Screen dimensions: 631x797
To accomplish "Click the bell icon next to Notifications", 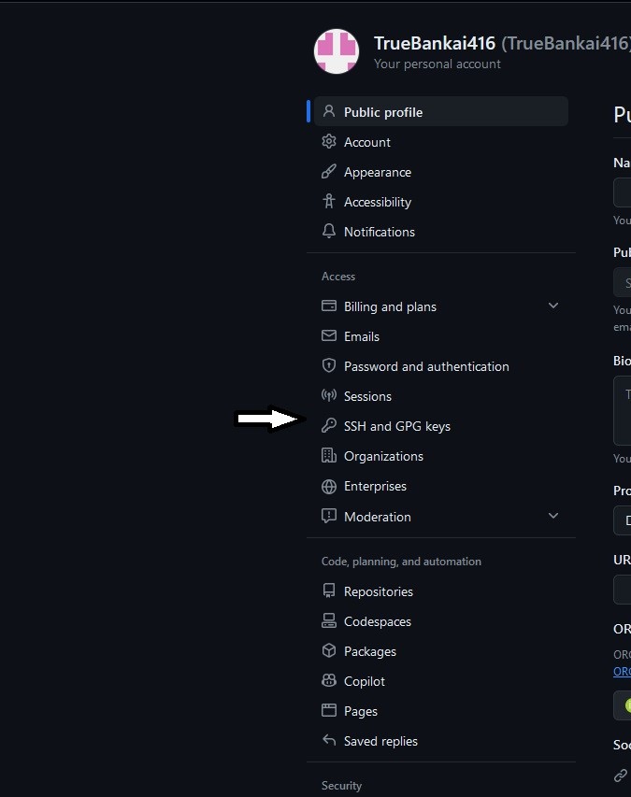I will pyautogui.click(x=328, y=231).
